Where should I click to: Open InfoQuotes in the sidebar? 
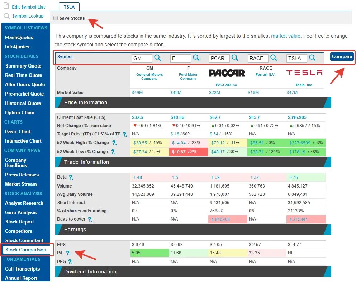coord(17,47)
